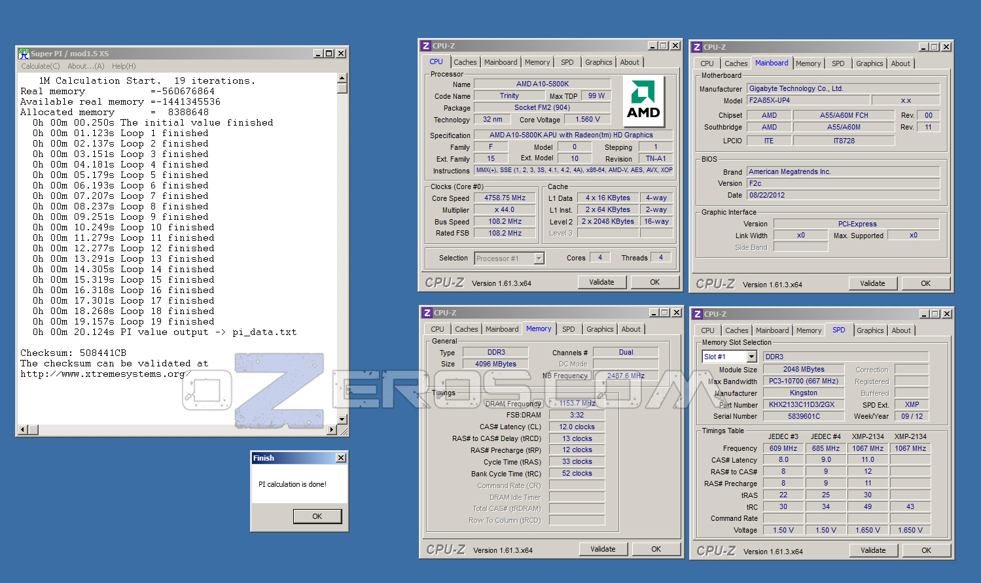Click the Kingston manufacturer field

804,393
